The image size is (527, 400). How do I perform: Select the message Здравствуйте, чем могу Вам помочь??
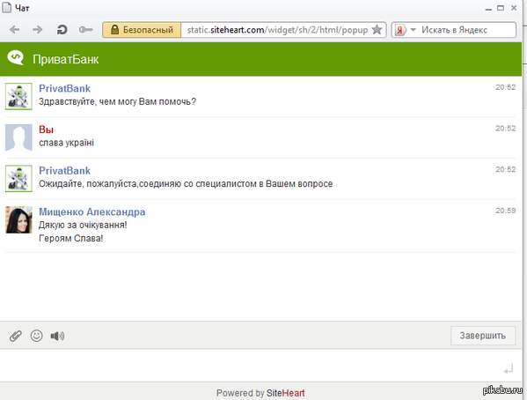point(117,101)
